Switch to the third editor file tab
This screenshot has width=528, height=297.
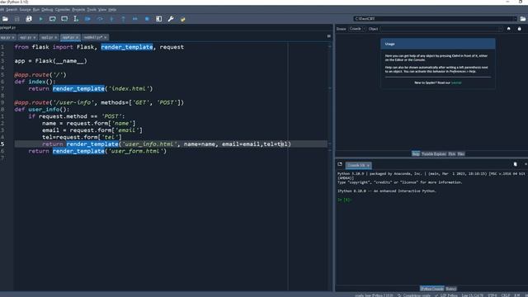[x=49, y=37]
